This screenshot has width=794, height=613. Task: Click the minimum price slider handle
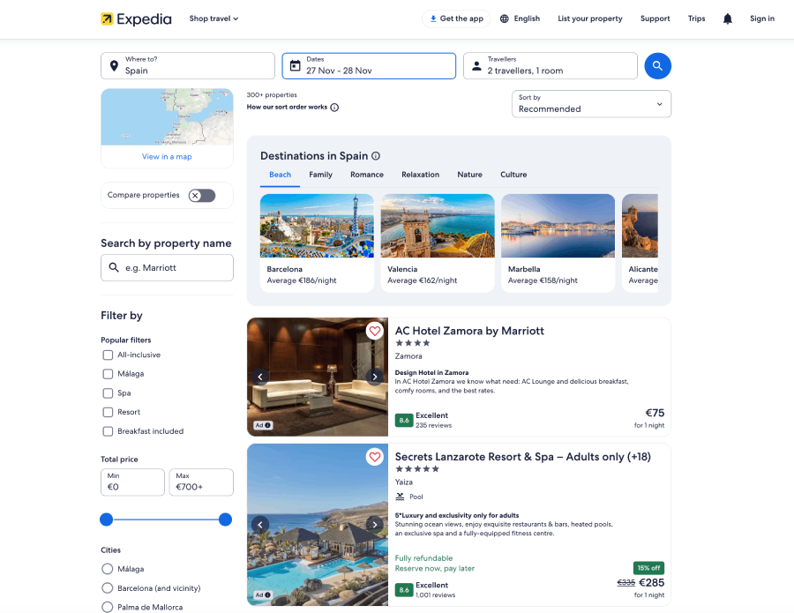[107, 520]
